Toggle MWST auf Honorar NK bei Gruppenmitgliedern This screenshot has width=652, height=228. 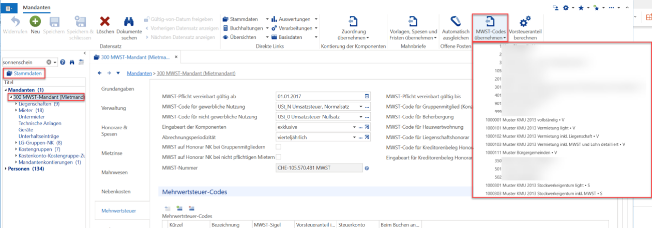pyautogui.click(x=279, y=147)
